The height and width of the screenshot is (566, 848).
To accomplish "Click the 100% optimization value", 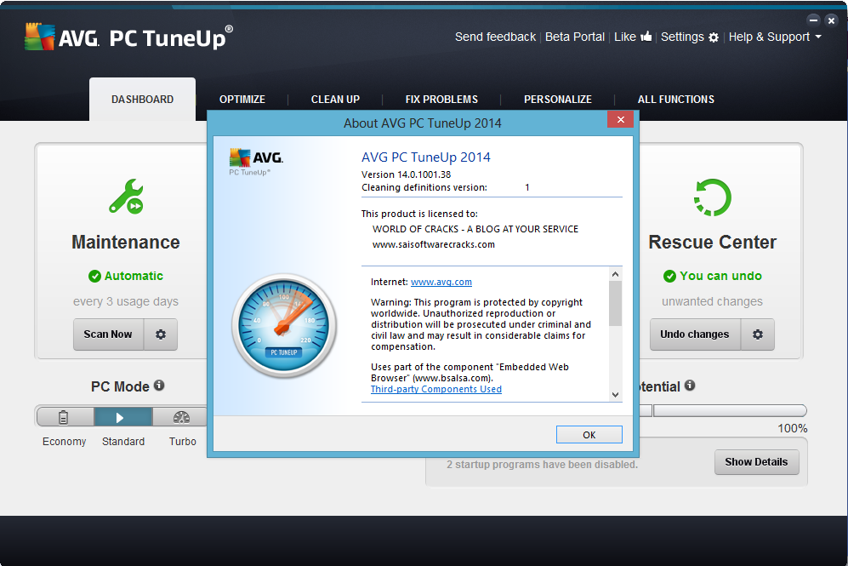I will point(793,428).
